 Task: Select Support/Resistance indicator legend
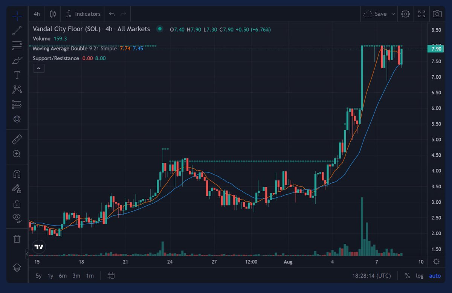pyautogui.click(x=56, y=58)
